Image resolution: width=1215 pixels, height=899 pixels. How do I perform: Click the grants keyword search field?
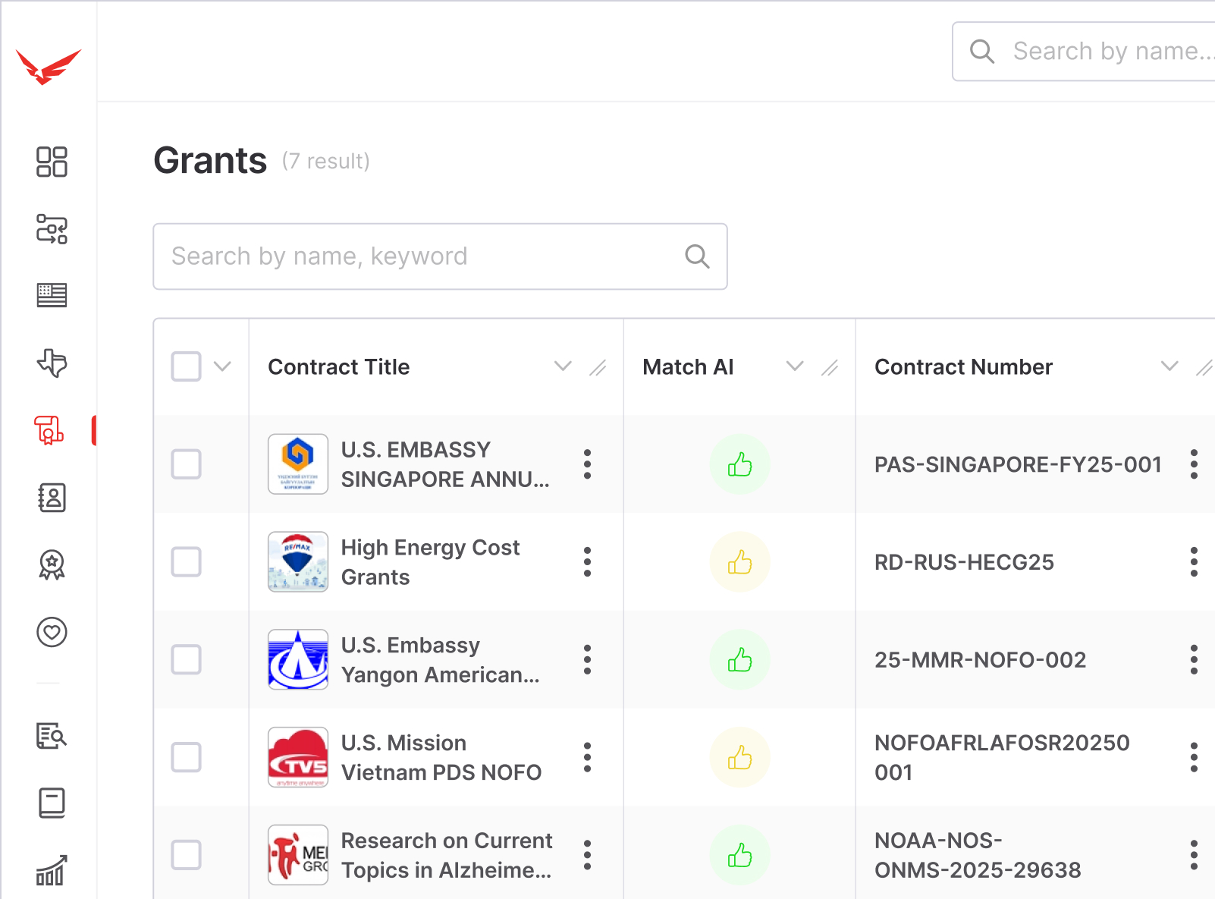click(425, 256)
